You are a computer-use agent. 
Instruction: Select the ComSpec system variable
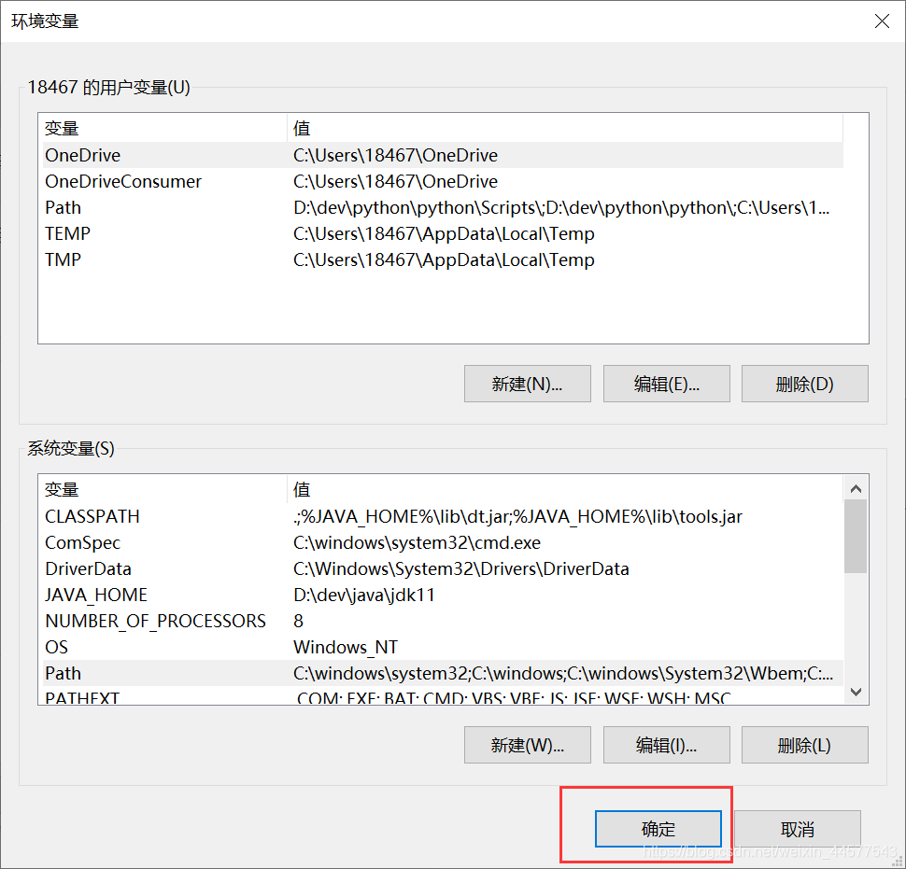443,542
